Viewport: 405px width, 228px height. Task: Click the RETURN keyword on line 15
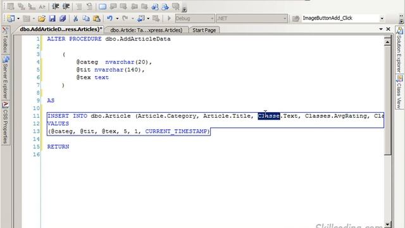tap(58, 146)
